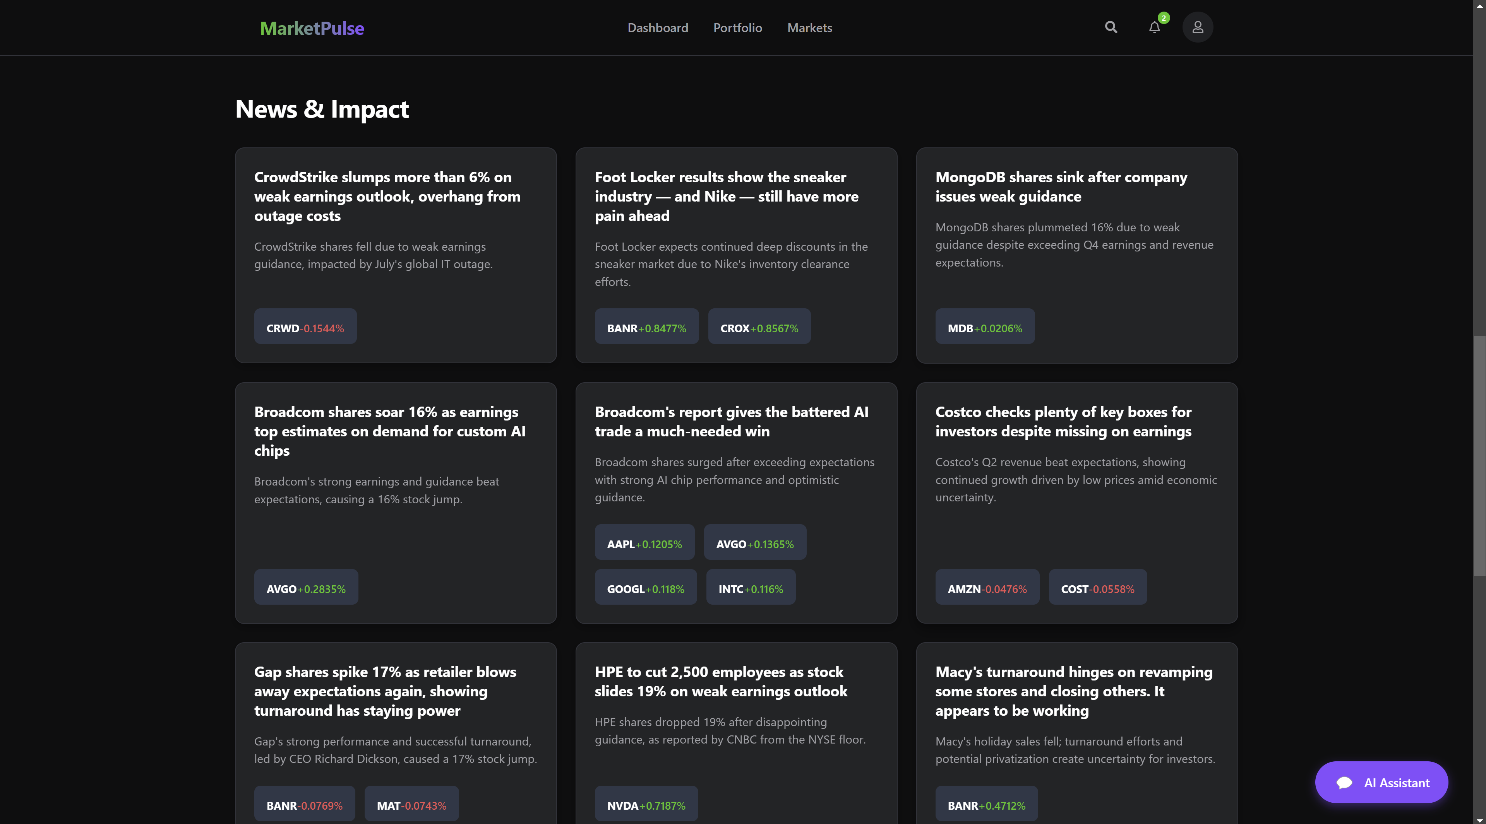This screenshot has width=1486, height=824.
Task: Open the user profile avatar icon
Action: tap(1198, 27)
